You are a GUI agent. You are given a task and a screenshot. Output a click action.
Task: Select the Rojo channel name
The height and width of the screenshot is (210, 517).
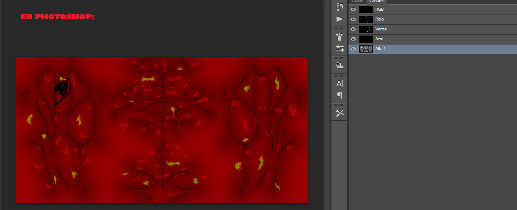[x=380, y=19]
